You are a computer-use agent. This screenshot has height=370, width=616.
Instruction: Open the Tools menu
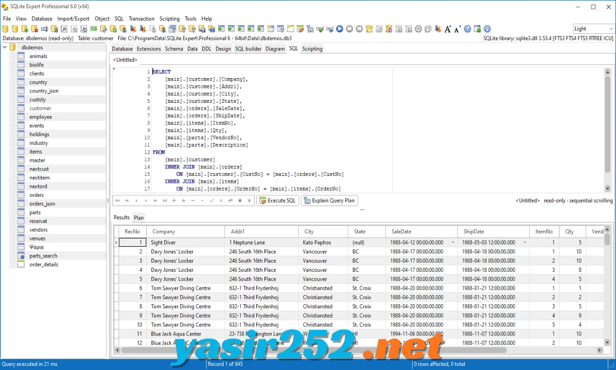pos(190,18)
